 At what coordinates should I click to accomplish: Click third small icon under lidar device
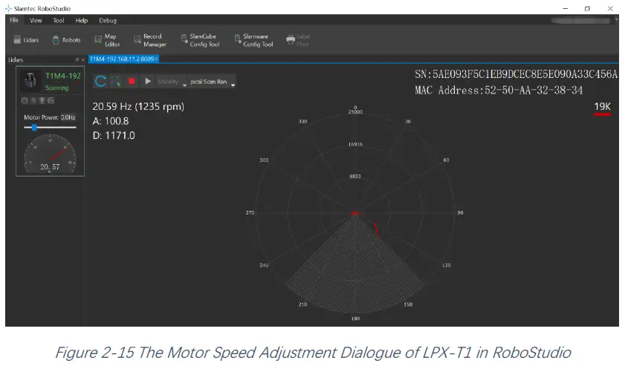(x=42, y=100)
